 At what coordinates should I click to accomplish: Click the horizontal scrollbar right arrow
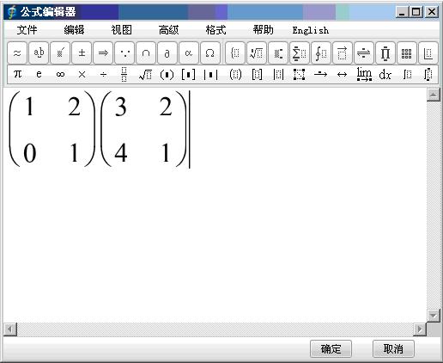(x=420, y=329)
